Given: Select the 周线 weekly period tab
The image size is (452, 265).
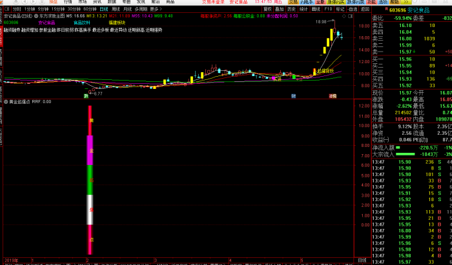Looking at the screenshot, I should coord(116,10).
